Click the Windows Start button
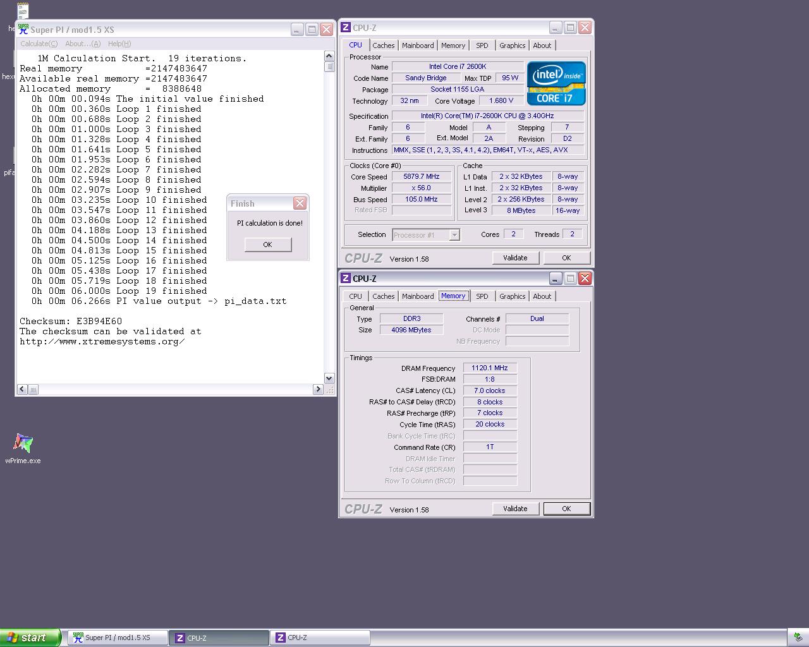This screenshot has width=809, height=647. (30, 638)
